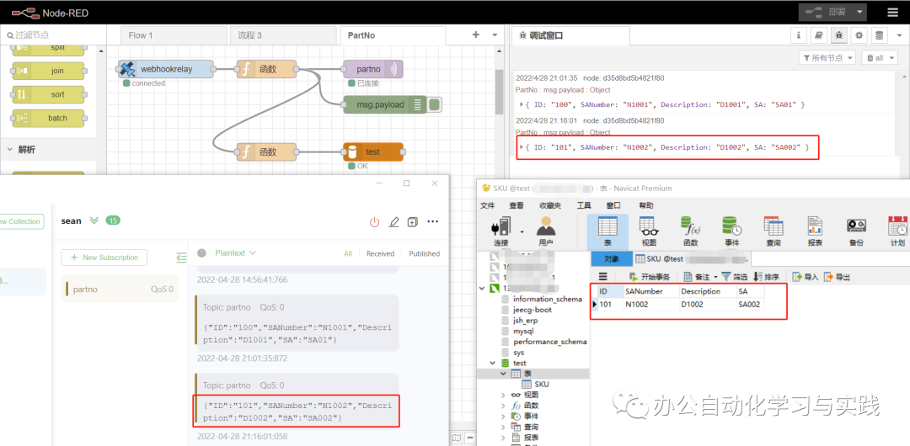This screenshot has width=910, height=446.
Task: Select the join node in the palette
Action: point(48,71)
